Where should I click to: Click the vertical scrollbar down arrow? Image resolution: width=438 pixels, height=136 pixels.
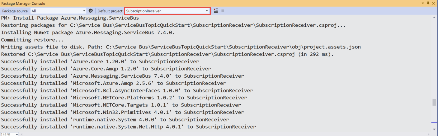tap(434, 129)
